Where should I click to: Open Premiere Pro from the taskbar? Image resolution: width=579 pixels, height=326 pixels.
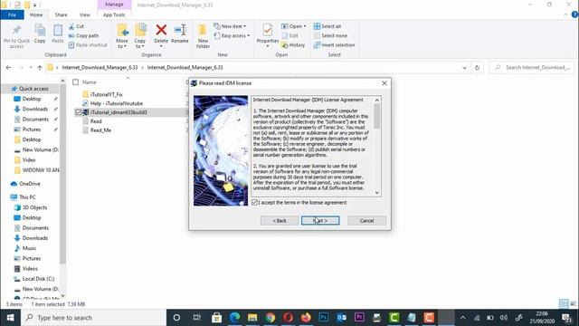pos(359,318)
